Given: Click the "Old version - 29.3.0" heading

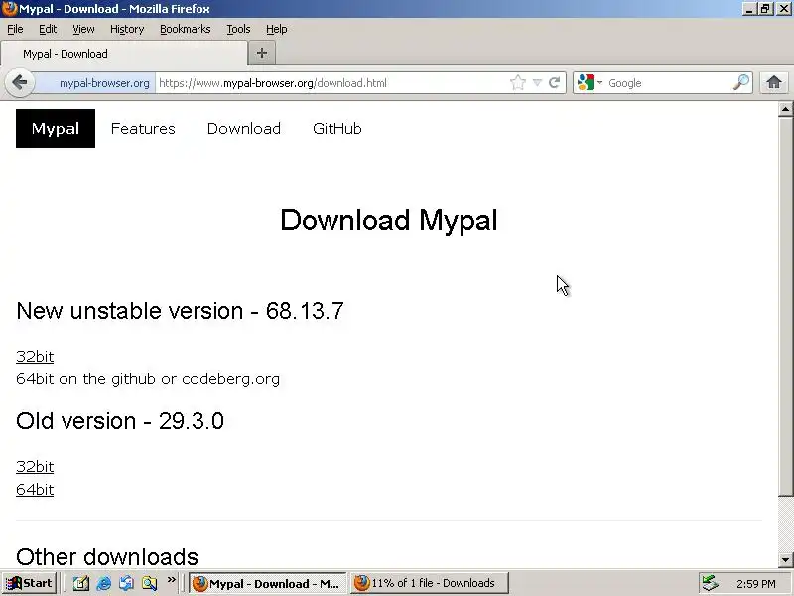Looking at the screenshot, I should click(120, 421).
